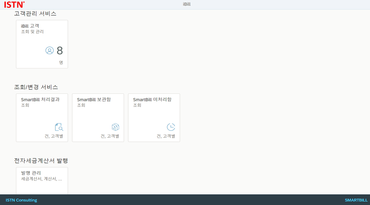The height and width of the screenshot is (205, 370).
Task: Click the ISTN logo in header
Action: pyautogui.click(x=14, y=5)
